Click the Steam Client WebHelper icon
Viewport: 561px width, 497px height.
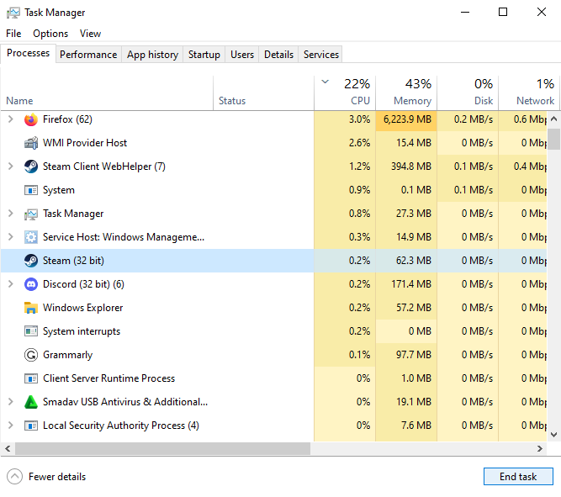coord(31,167)
